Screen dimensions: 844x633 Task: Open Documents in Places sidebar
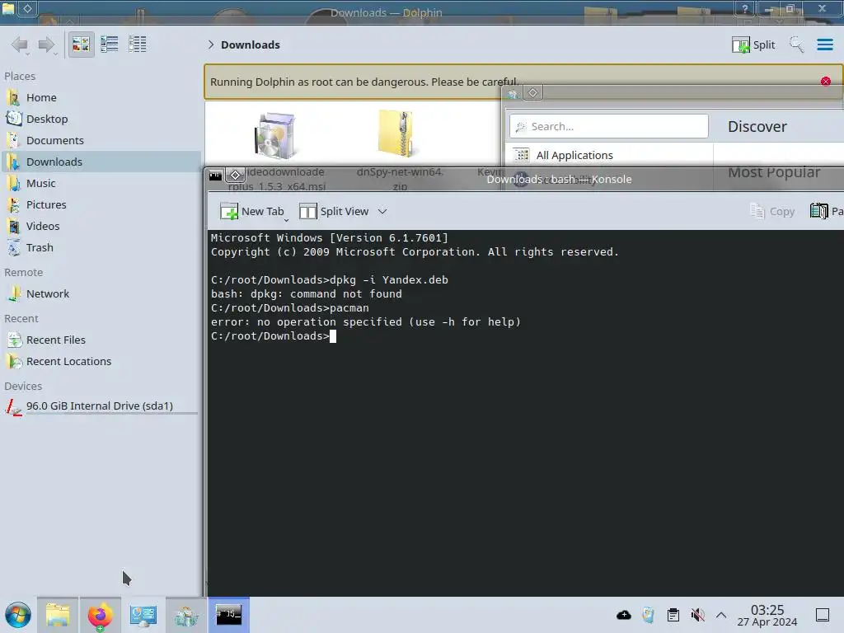101,140
